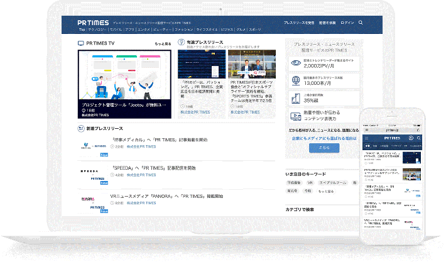
Task: Click the eye icon next to 2,000万PV/月
Action: click(296, 63)
